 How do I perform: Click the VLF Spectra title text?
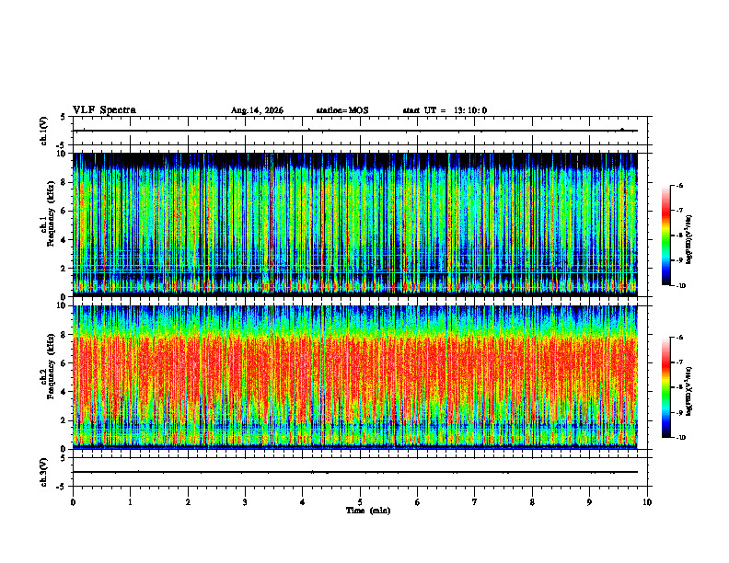tap(104, 110)
